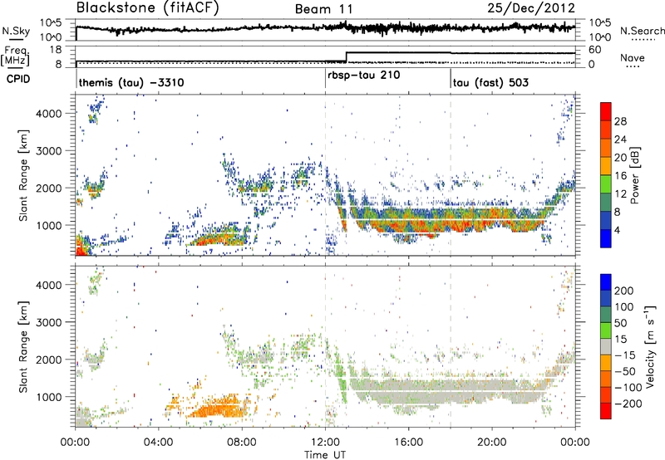The width and height of the screenshot is (665, 460).
Task: Click the '4000' tick in Power panel
Action: [48, 114]
